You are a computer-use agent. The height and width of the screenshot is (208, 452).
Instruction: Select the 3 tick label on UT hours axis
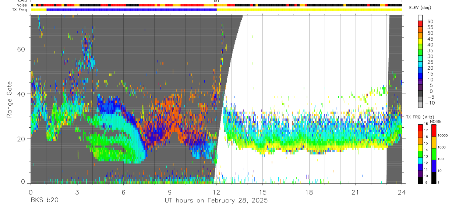(77, 192)
